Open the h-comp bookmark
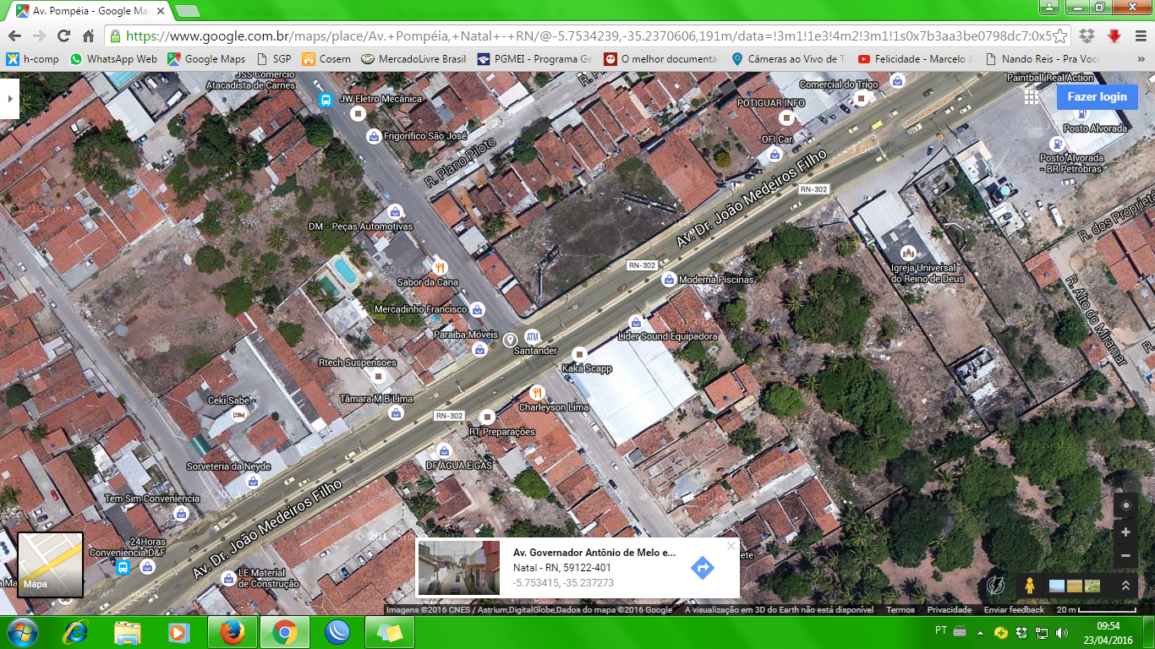This screenshot has height=649, width=1155. (33, 59)
